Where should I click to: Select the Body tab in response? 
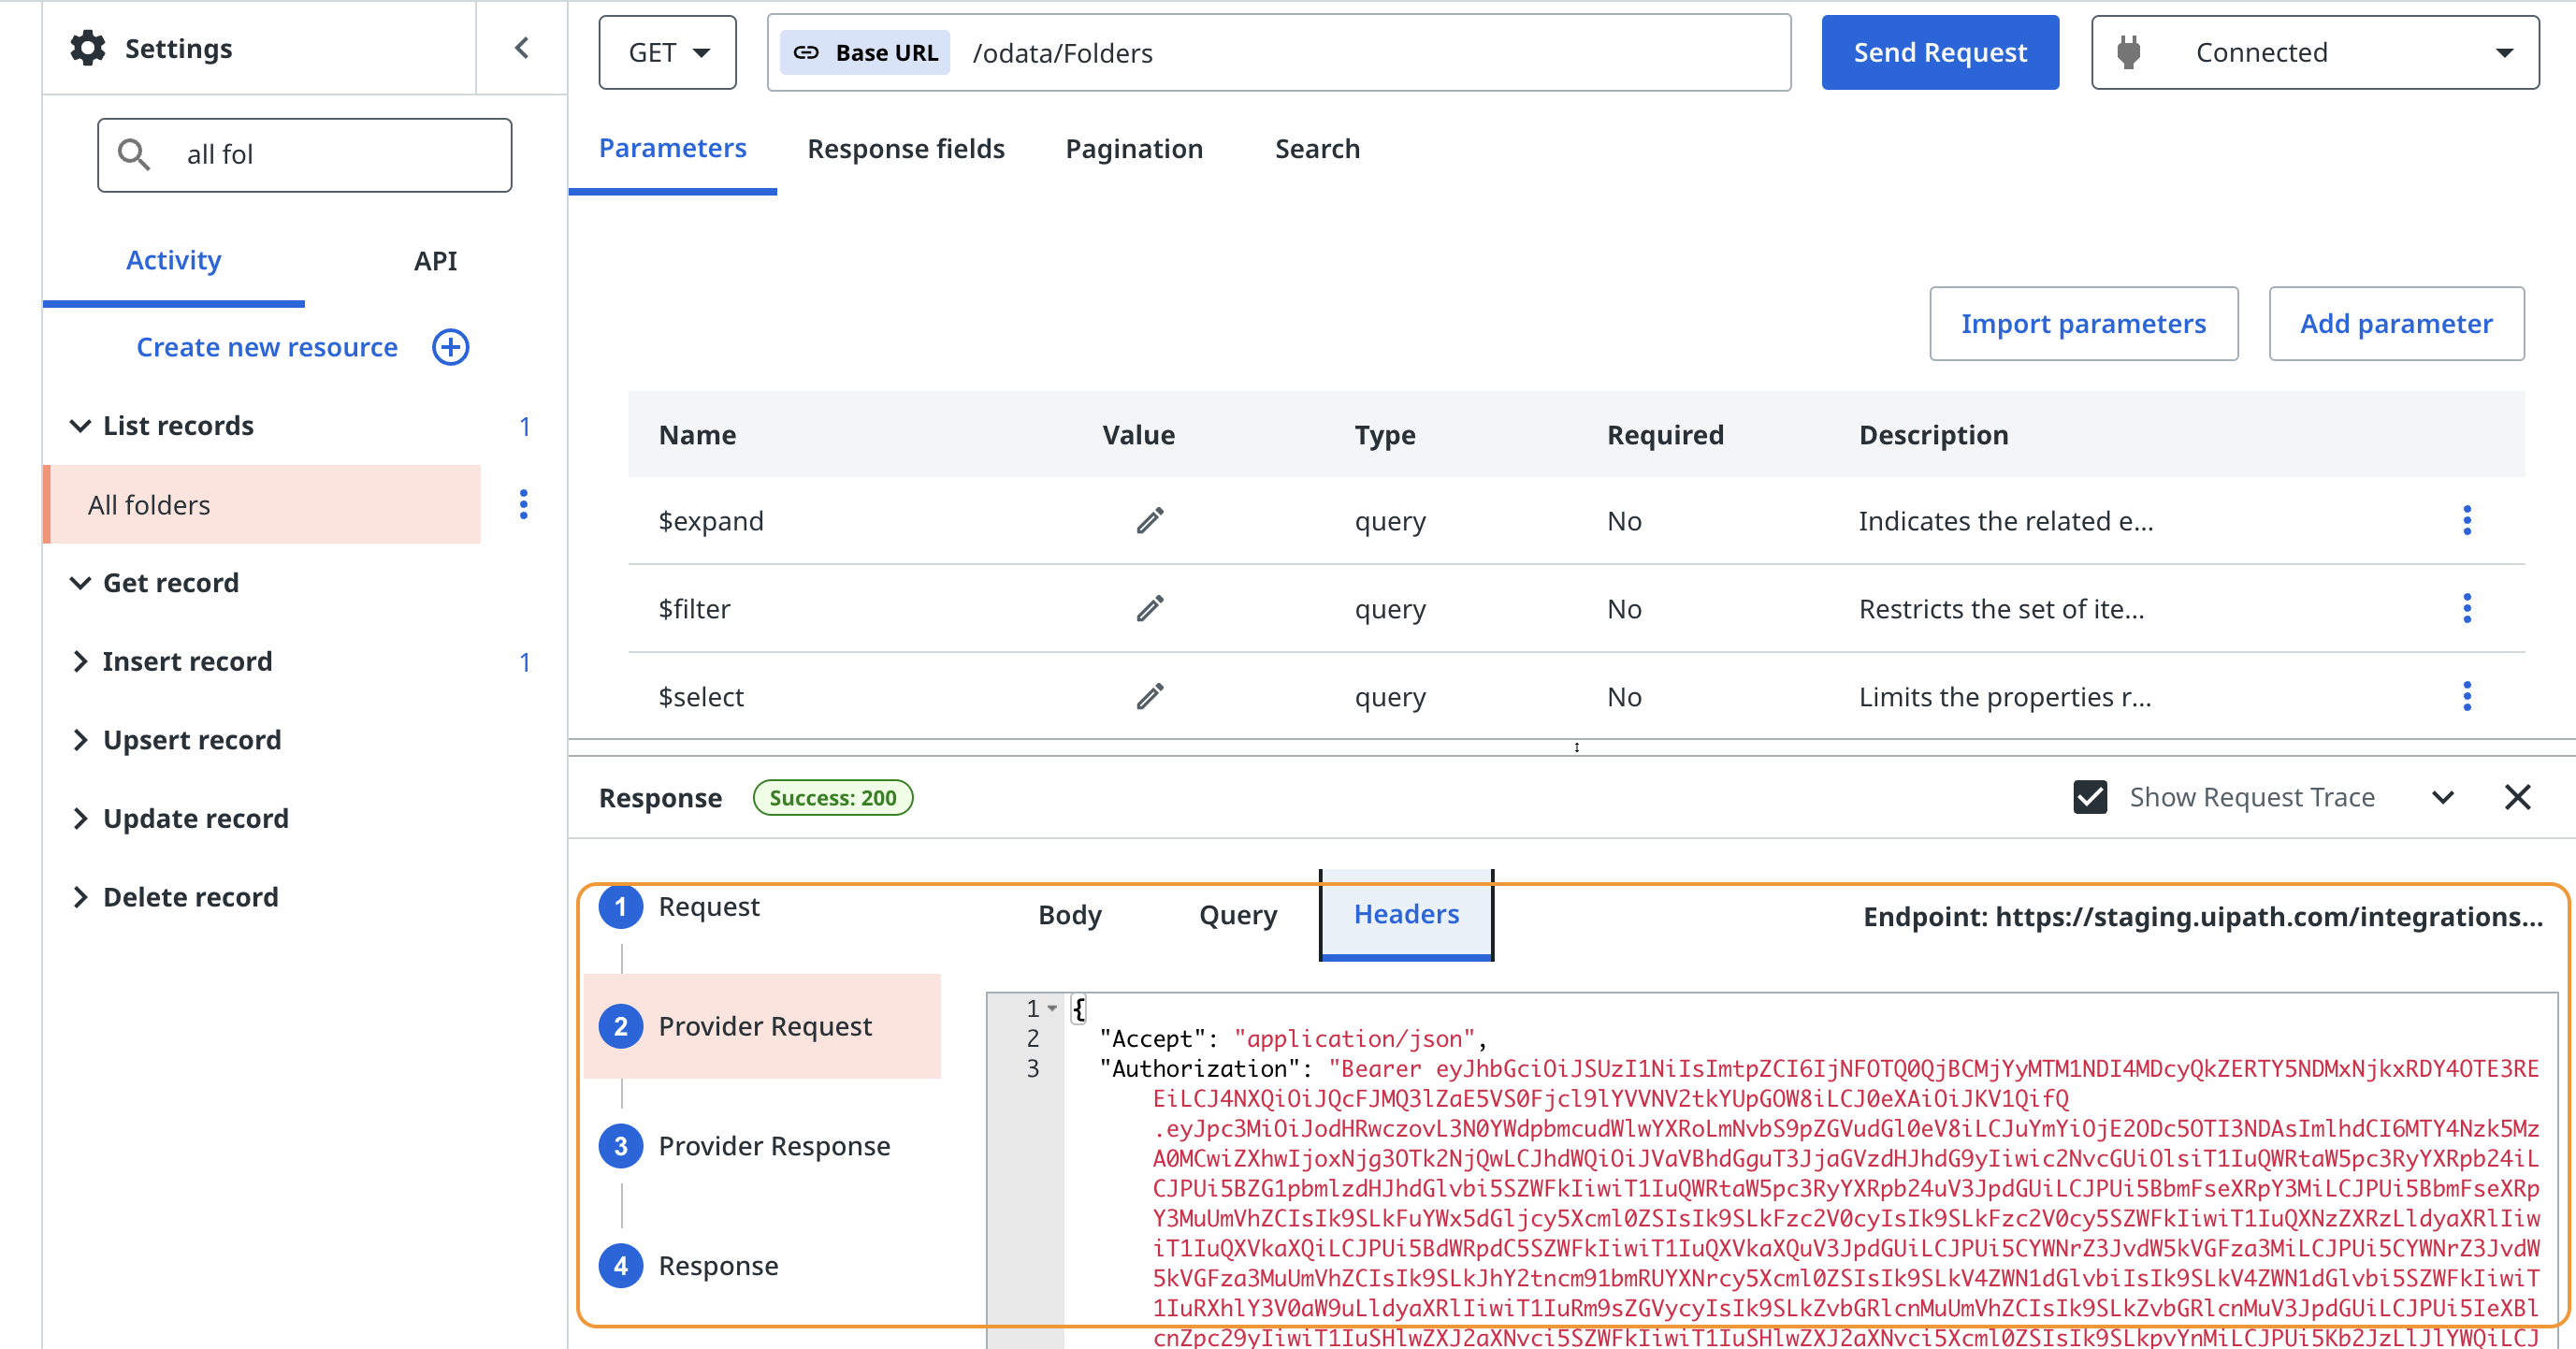[1068, 915]
